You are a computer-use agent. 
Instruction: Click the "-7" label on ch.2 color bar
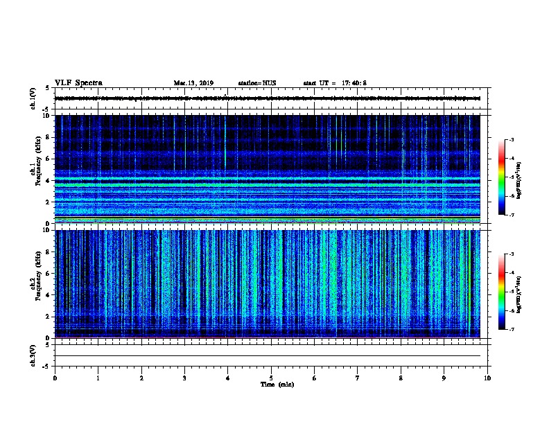(x=512, y=330)
